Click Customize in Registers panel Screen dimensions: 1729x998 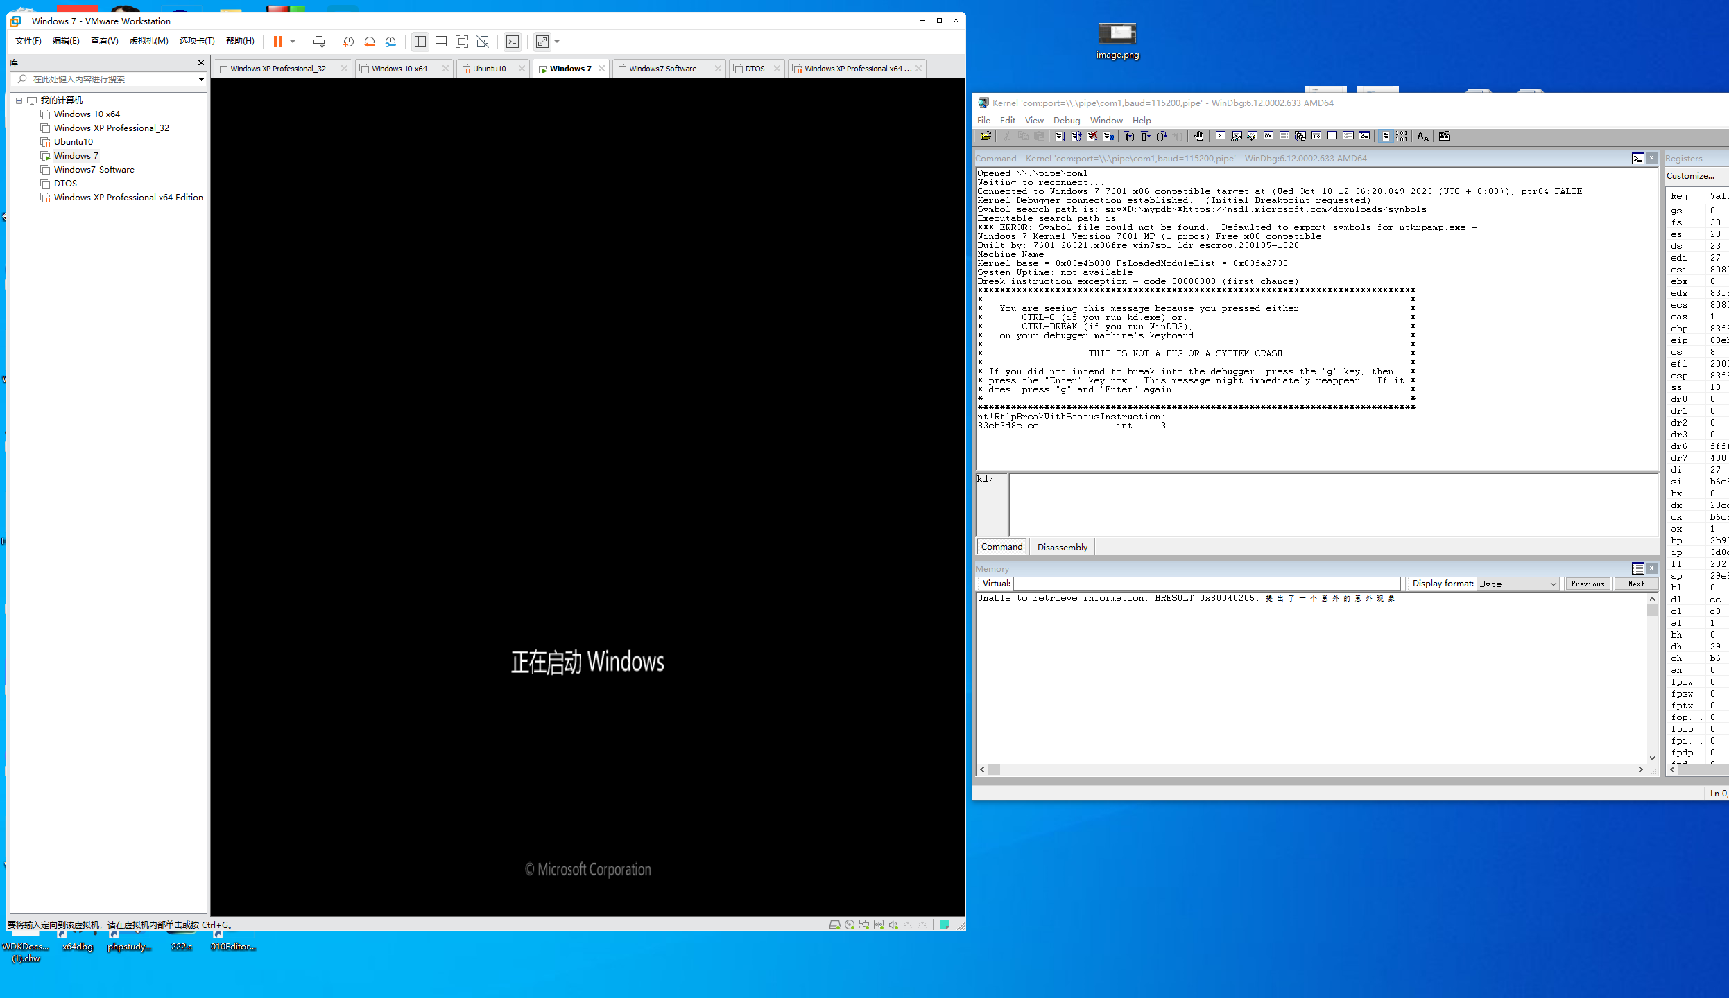(x=1689, y=176)
